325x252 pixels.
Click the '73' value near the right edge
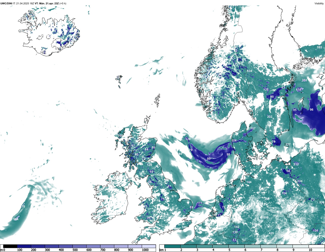click(x=313, y=200)
